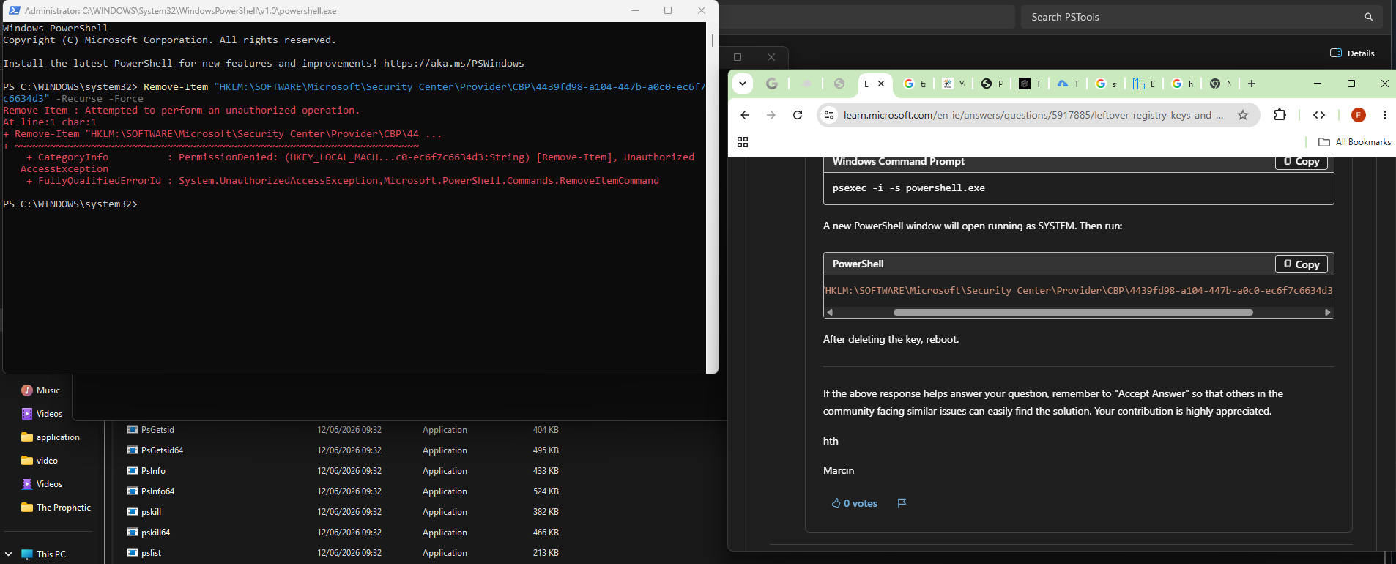Upvote the answer with 0 votes
Viewport: 1396px width, 564px height.
click(854, 503)
